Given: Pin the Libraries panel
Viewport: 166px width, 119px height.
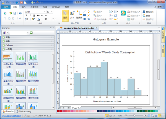Looking at the screenshot, I should click(51, 28).
